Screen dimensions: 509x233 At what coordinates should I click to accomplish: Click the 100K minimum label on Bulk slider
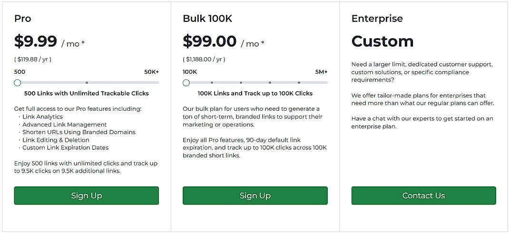[190, 72]
